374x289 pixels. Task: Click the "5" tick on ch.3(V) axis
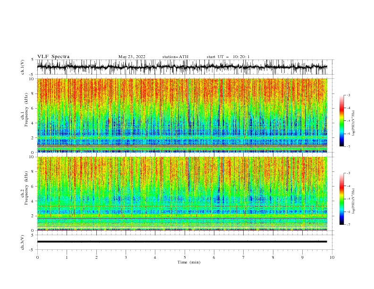pos(33,235)
